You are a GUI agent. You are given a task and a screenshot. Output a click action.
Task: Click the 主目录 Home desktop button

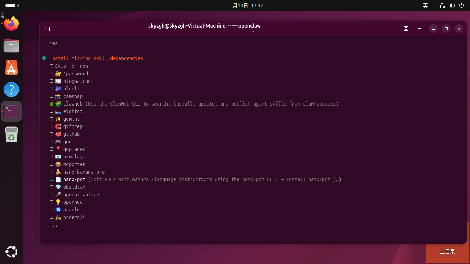pyautogui.click(x=447, y=252)
